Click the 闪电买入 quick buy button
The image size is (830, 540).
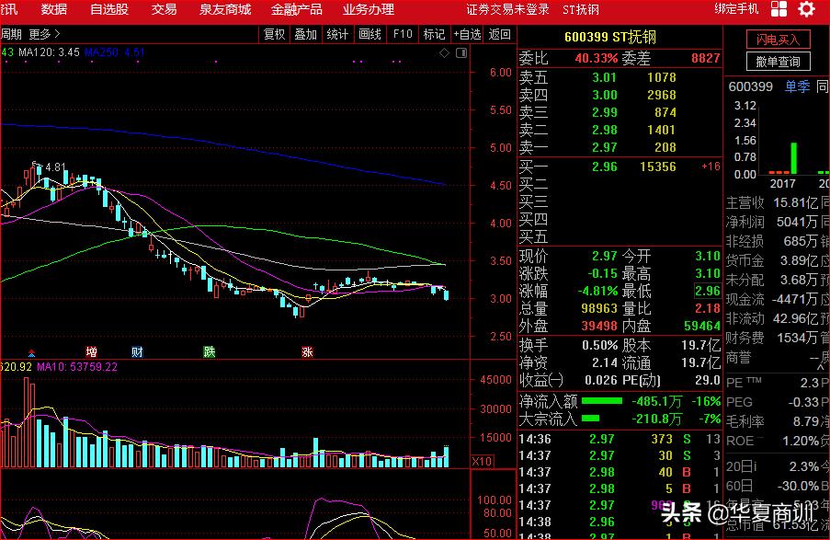(777, 40)
